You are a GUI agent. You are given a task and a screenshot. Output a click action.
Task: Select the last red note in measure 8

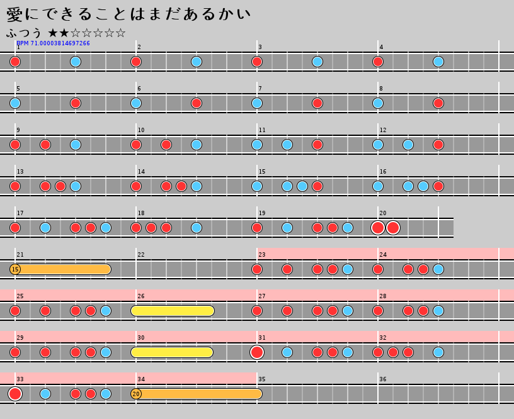tap(438, 103)
